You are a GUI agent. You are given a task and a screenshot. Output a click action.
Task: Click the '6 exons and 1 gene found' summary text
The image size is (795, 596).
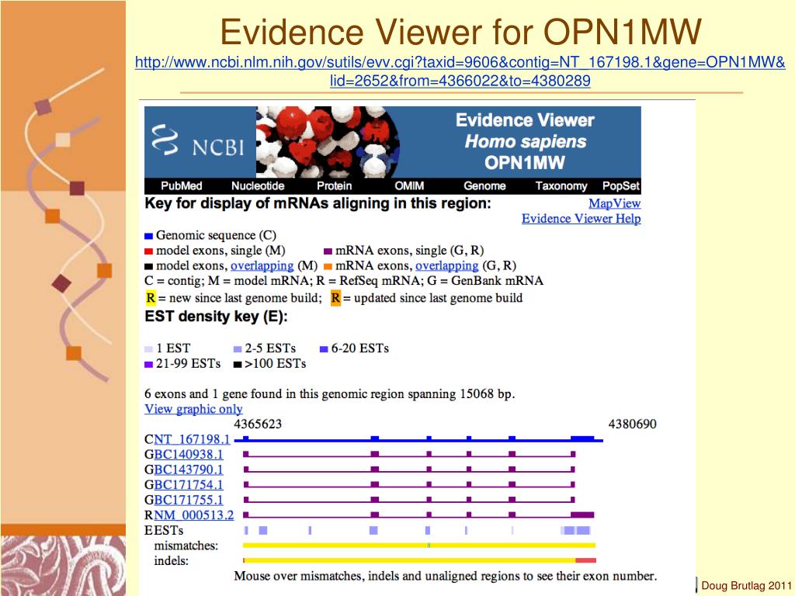(329, 393)
